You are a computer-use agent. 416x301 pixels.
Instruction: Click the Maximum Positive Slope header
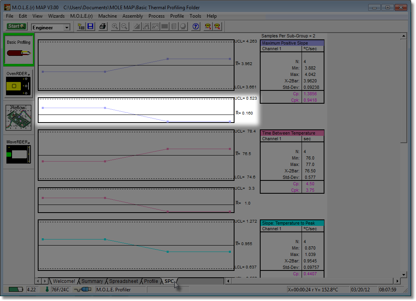tap(292, 43)
